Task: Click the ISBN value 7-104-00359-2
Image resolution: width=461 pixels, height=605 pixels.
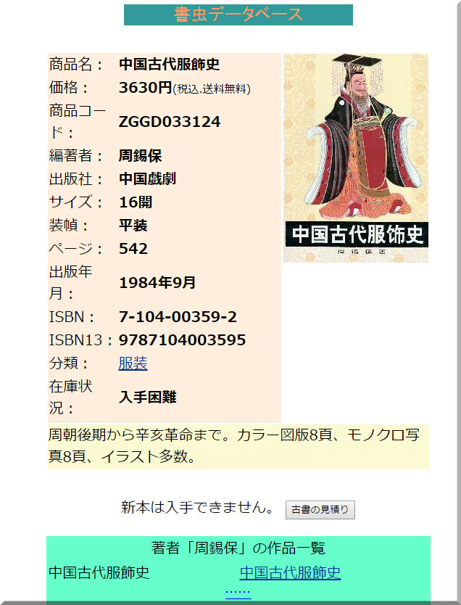Action: coord(178,317)
